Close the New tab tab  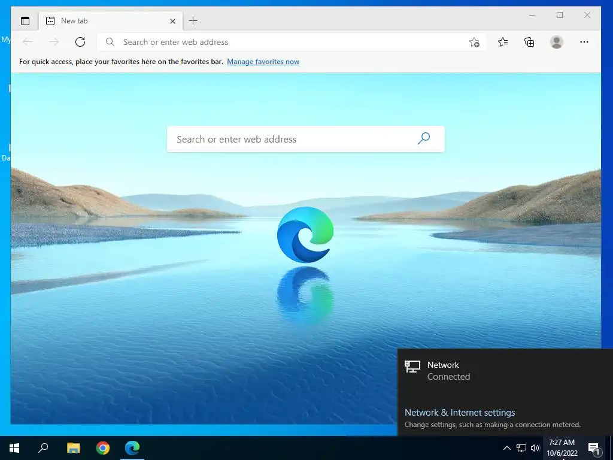click(172, 21)
